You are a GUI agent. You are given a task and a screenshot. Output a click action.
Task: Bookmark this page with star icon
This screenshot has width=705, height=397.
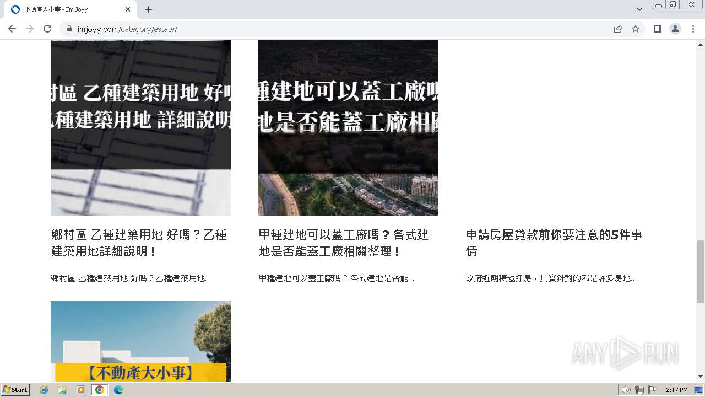pos(636,29)
